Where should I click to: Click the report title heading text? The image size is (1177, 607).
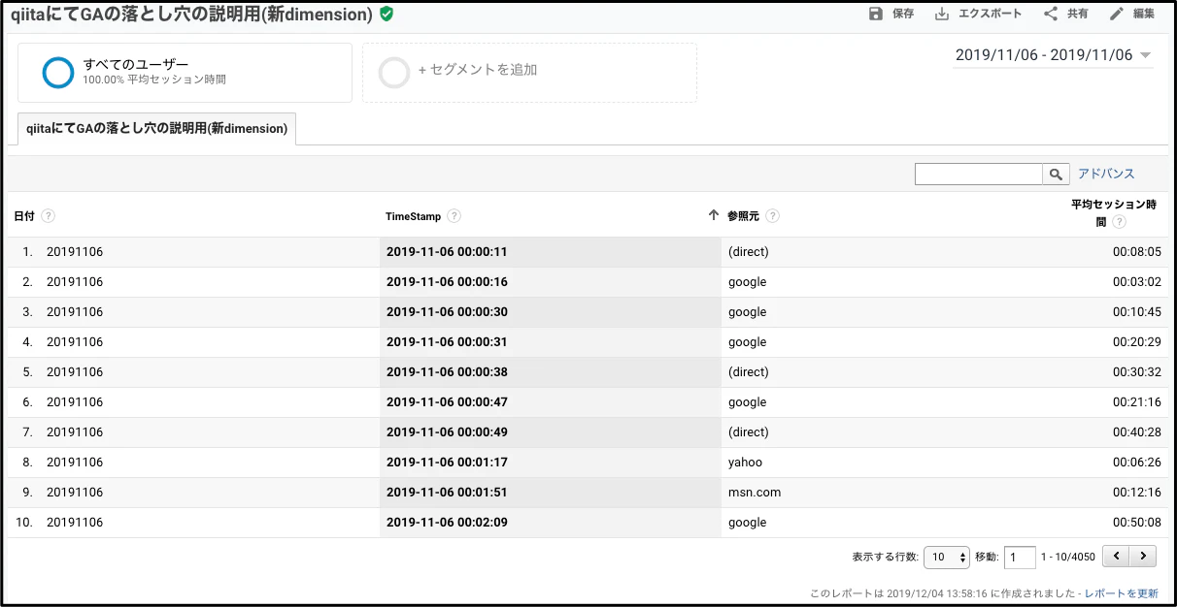point(191,15)
